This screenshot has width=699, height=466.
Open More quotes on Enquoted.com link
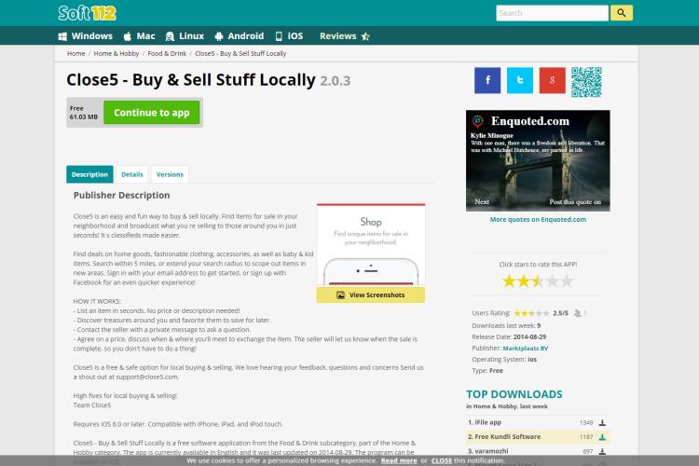538,219
